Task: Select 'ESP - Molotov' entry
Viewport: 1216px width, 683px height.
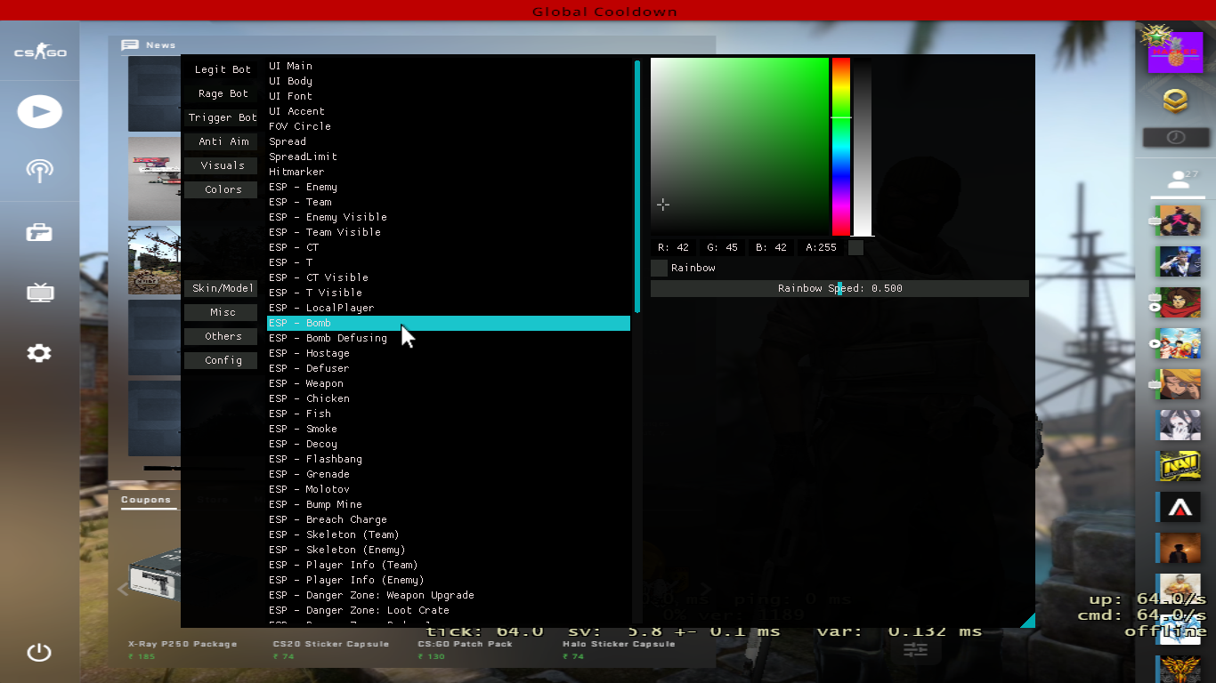Action: click(449, 489)
